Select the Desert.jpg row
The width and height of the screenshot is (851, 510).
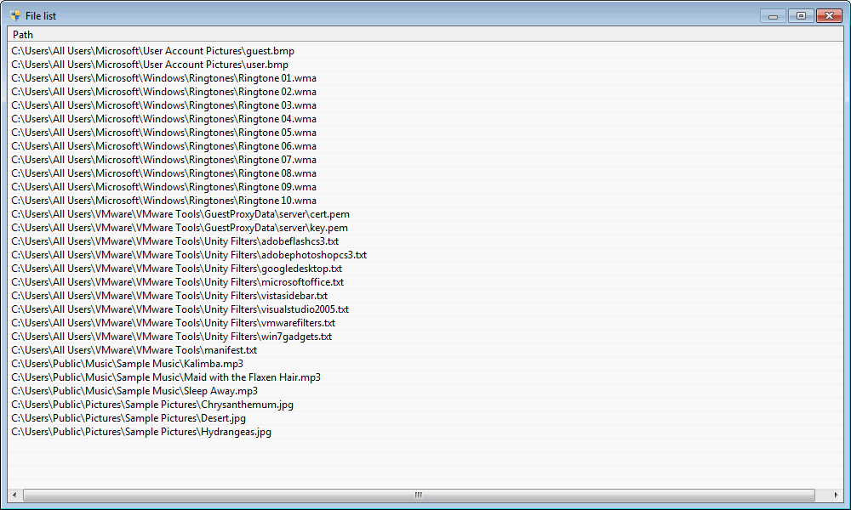pos(425,418)
